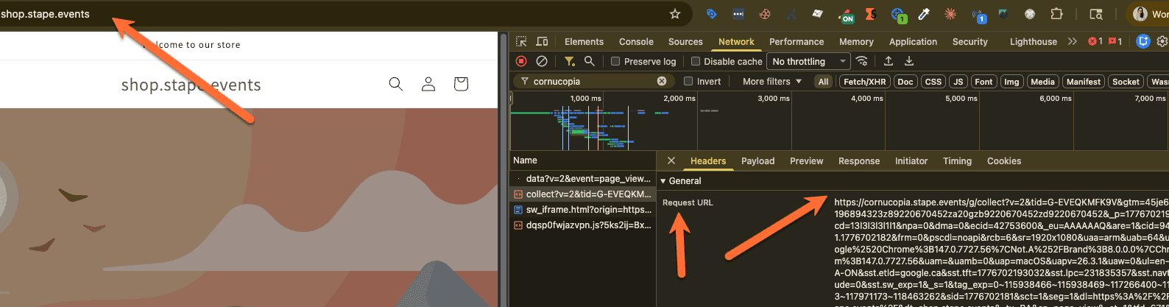Enable the Disable cache checkbox
This screenshot has width=1169, height=307.
[695, 62]
